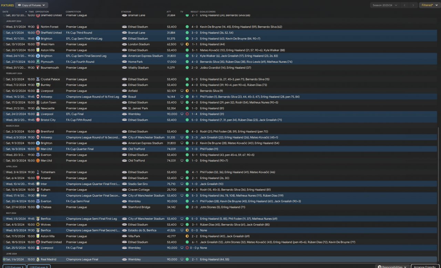Switch to the U21 Fixtures tab
The image size is (441, 268).
[14, 267]
